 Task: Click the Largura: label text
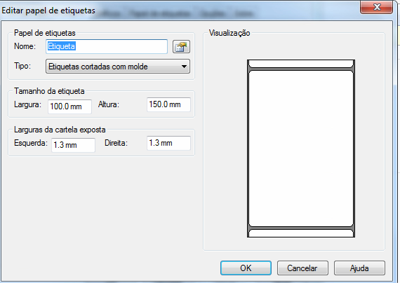(x=27, y=104)
